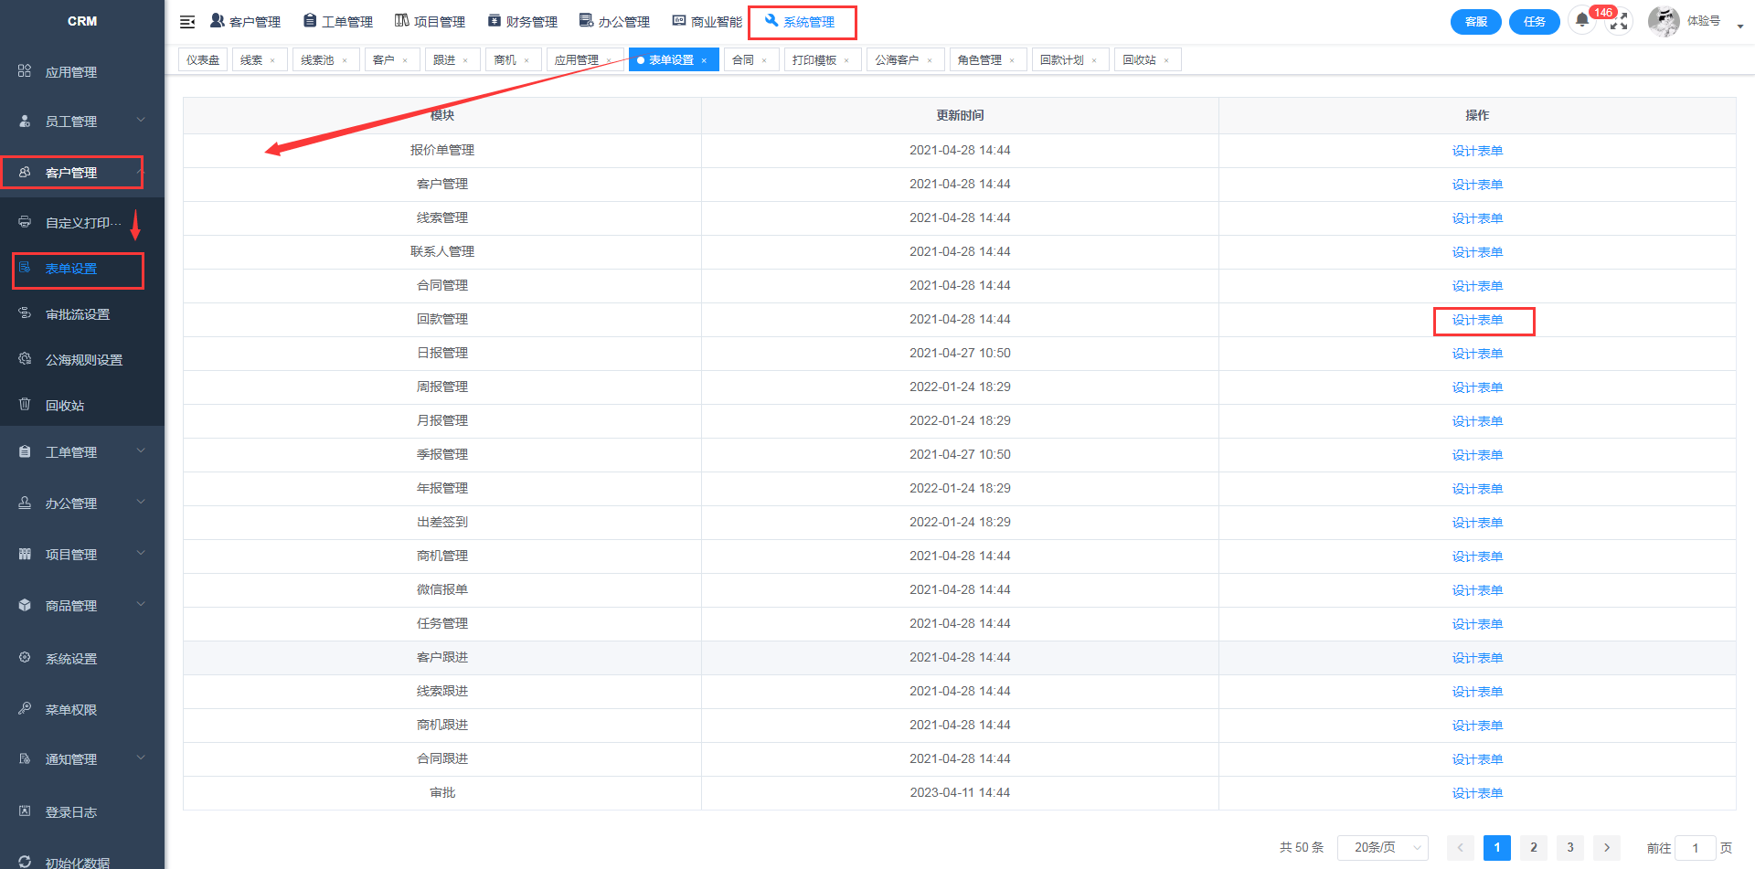Expand 商品管理 sidebar submenu
Screen dimensions: 1755x869
(x=140, y=605)
